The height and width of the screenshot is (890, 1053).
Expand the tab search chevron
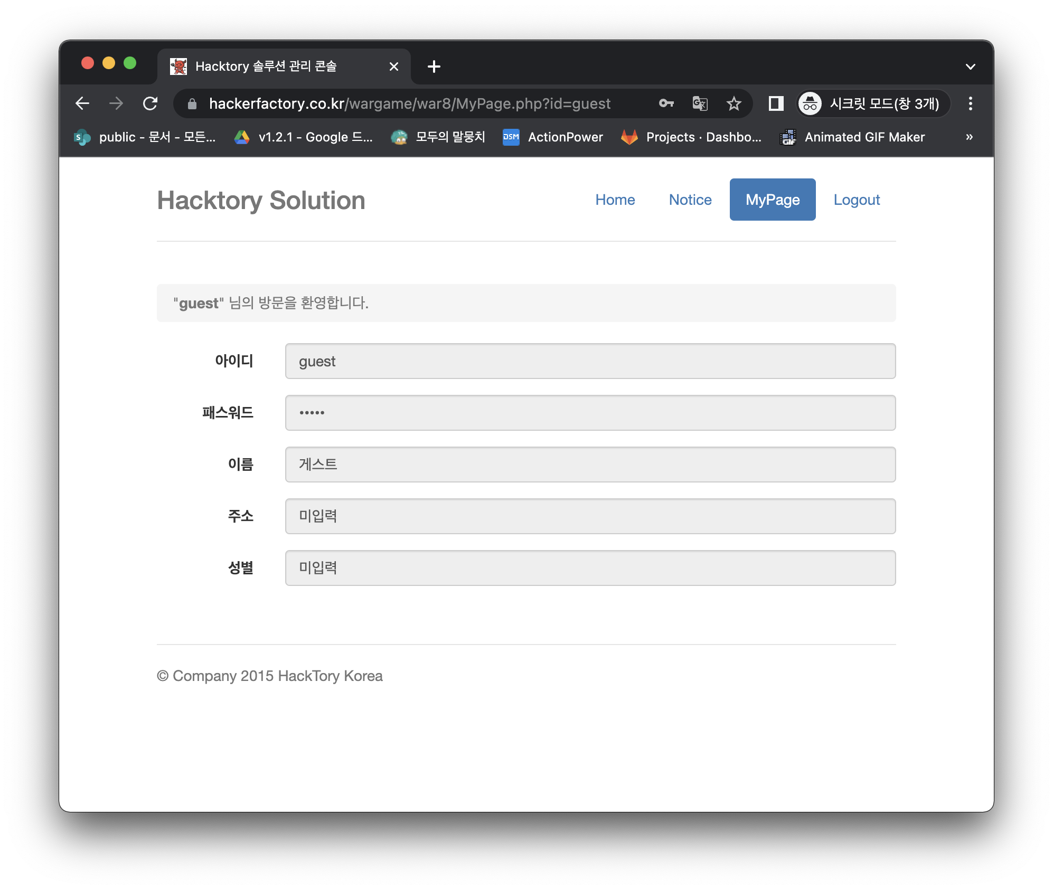pos(970,67)
